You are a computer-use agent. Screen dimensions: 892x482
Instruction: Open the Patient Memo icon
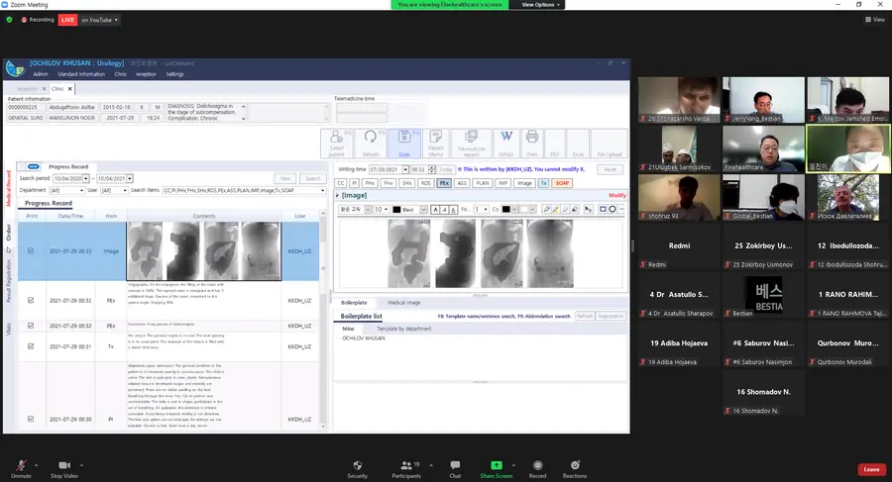[x=437, y=143]
